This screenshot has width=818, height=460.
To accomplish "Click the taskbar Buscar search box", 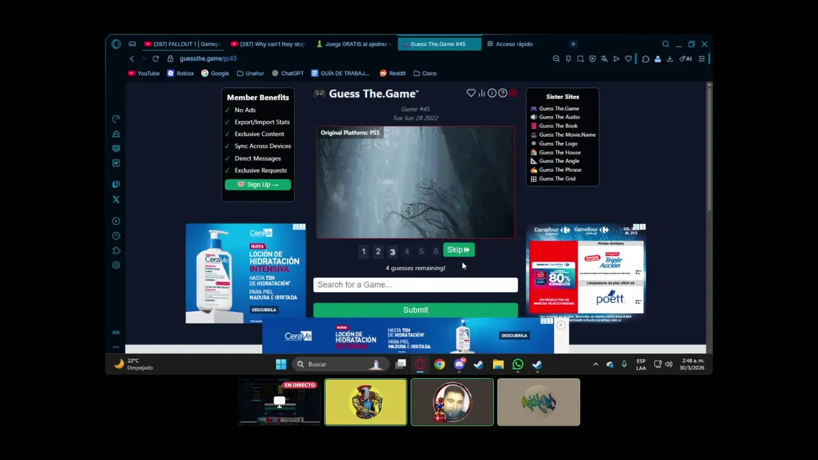I will [x=341, y=364].
